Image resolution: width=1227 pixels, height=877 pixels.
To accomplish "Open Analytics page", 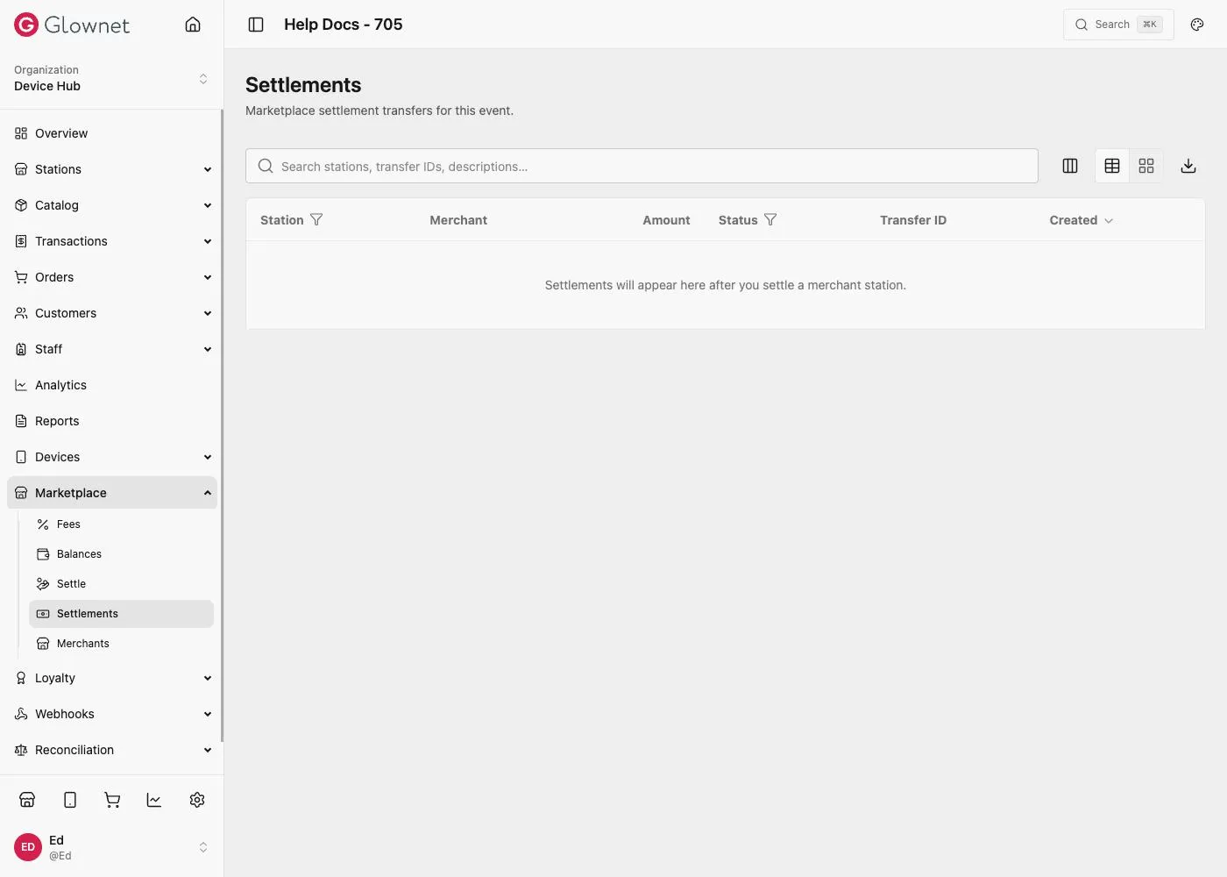I will coord(112,385).
